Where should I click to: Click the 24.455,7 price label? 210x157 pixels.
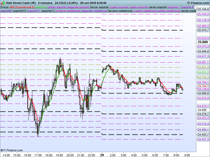(203, 134)
